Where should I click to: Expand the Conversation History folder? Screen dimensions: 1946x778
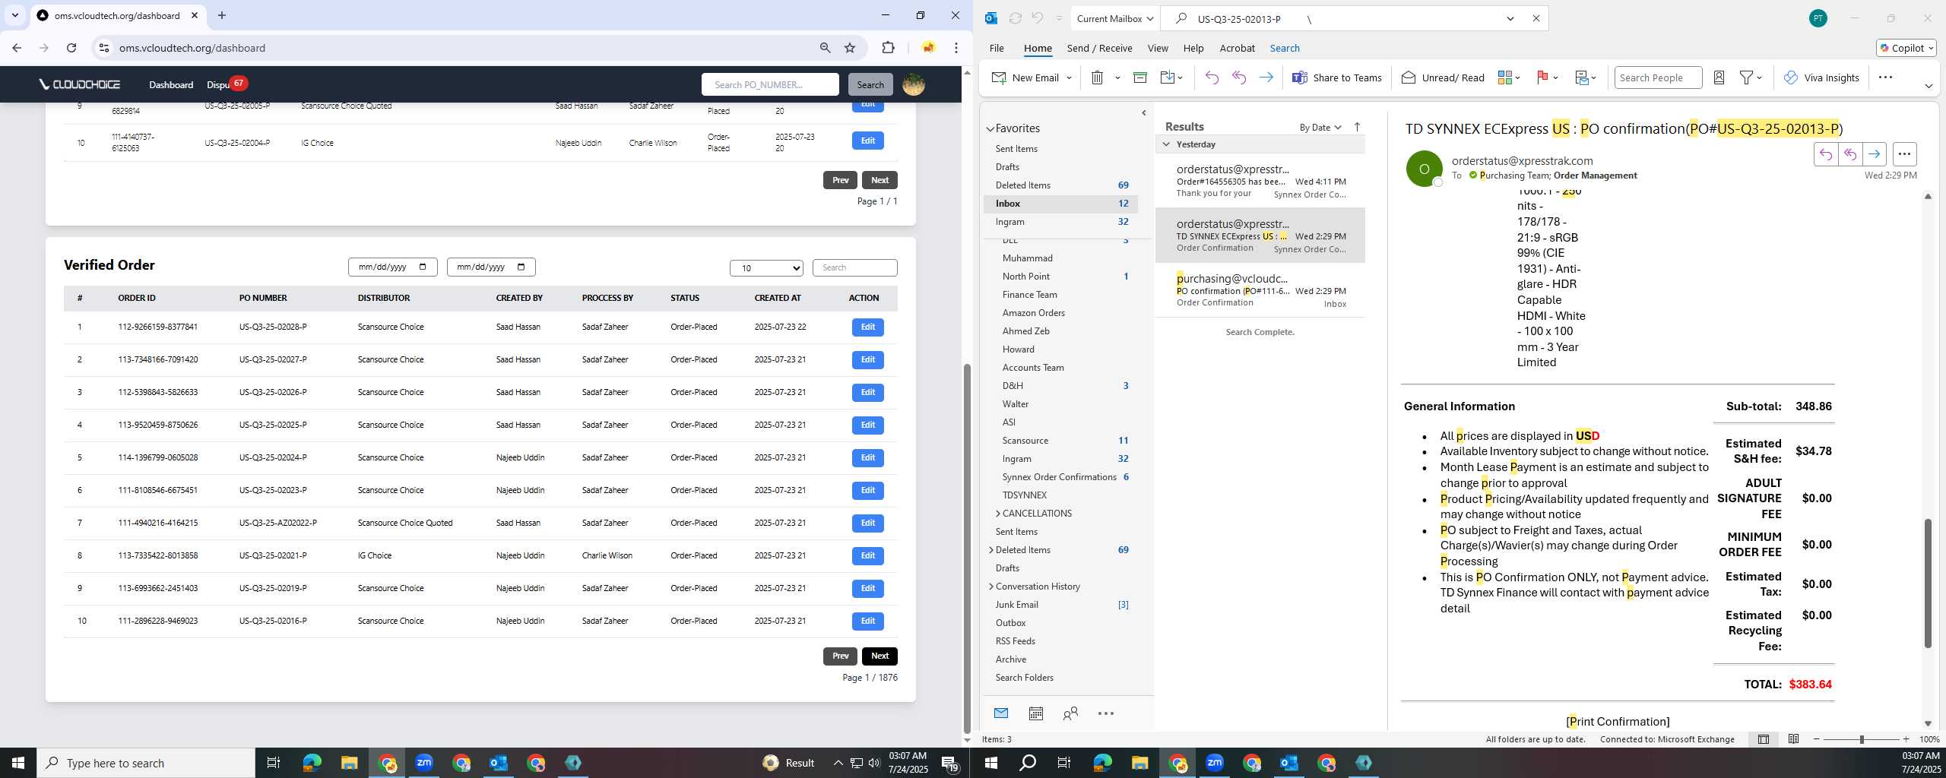pos(991,587)
